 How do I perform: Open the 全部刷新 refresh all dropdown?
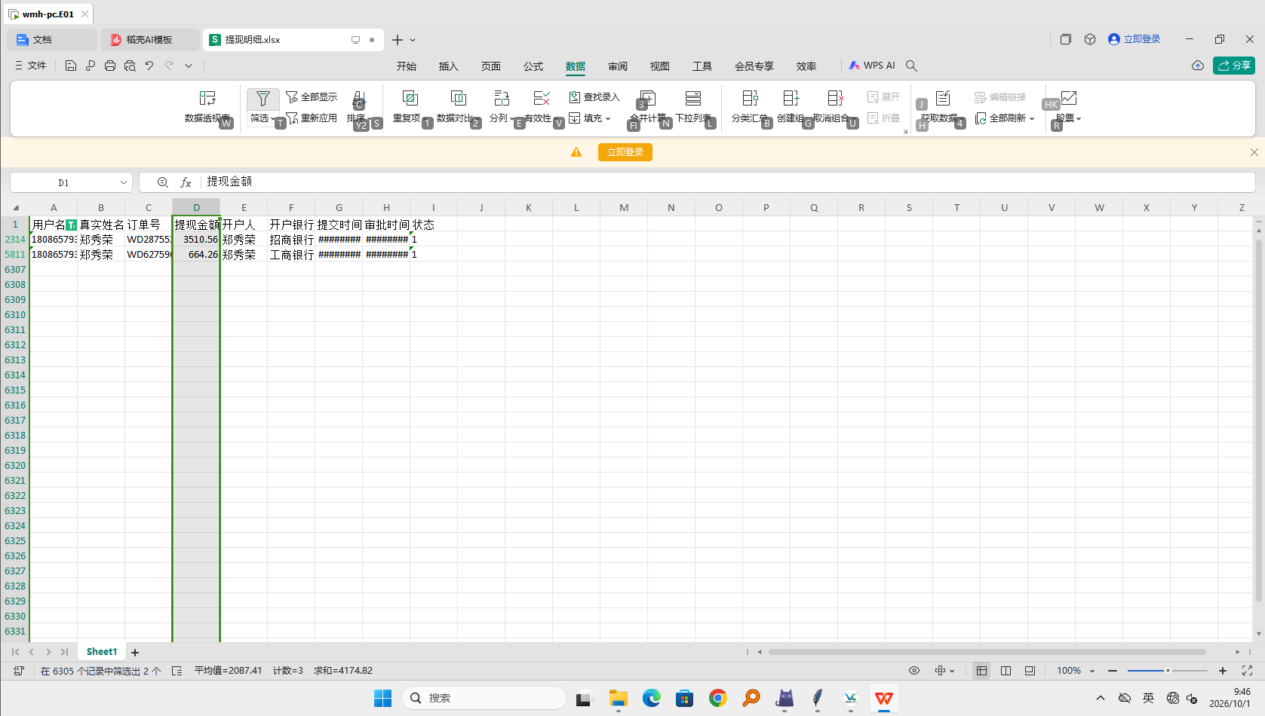tap(1005, 118)
